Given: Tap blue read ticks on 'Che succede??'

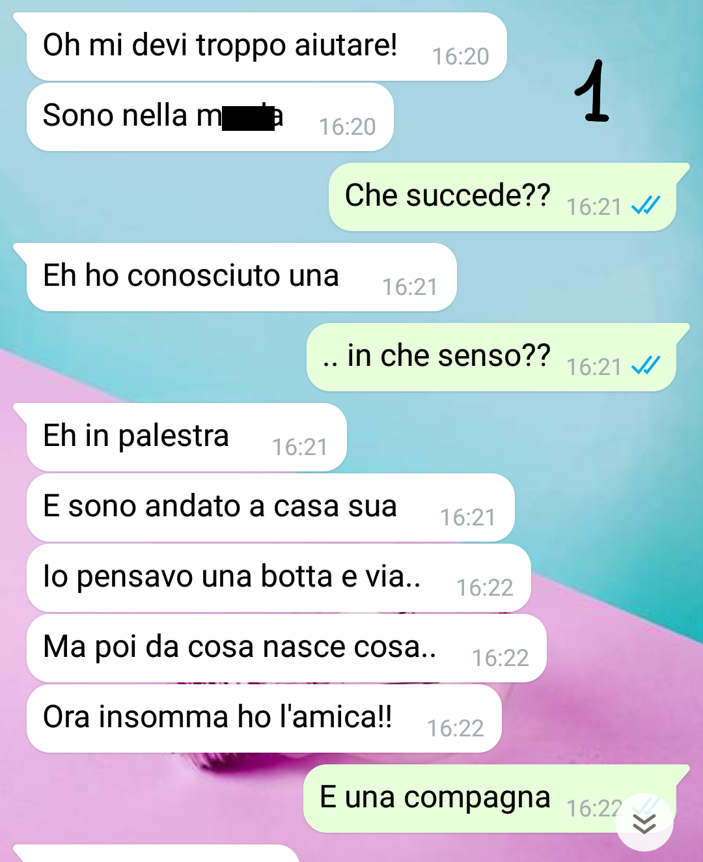Looking at the screenshot, I should [646, 206].
